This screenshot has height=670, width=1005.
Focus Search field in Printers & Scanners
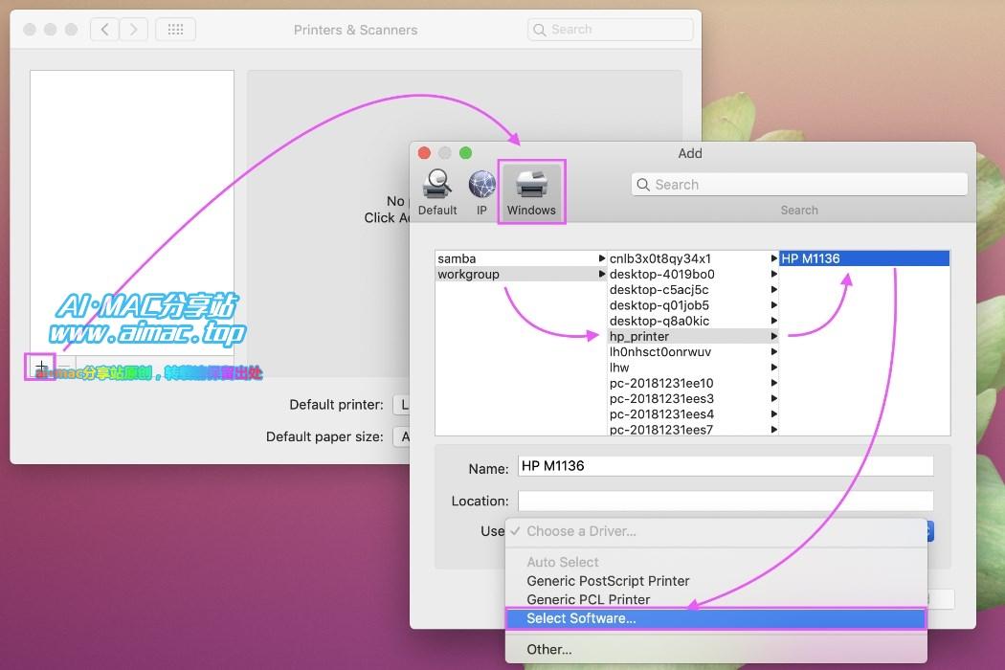point(611,30)
